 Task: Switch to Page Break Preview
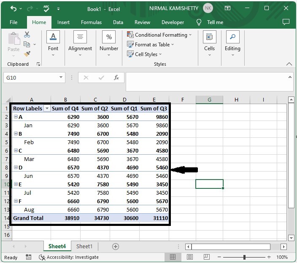coord(206,257)
